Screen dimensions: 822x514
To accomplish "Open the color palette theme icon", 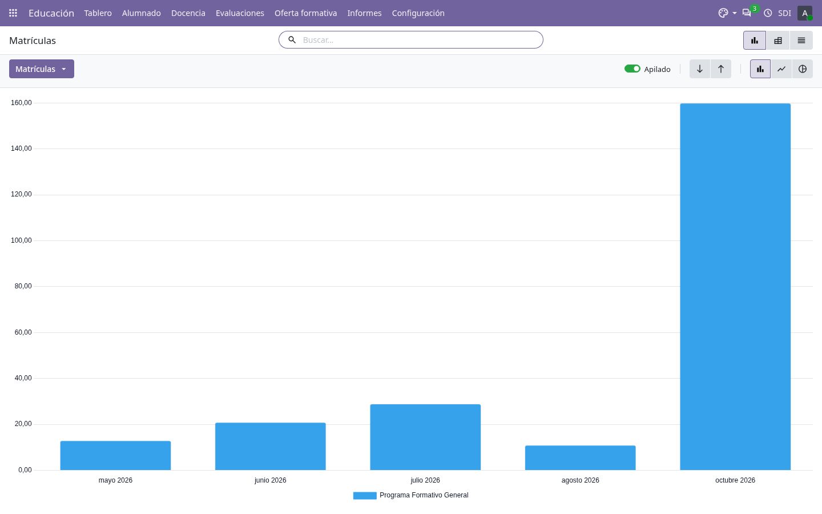I will pos(723,13).
